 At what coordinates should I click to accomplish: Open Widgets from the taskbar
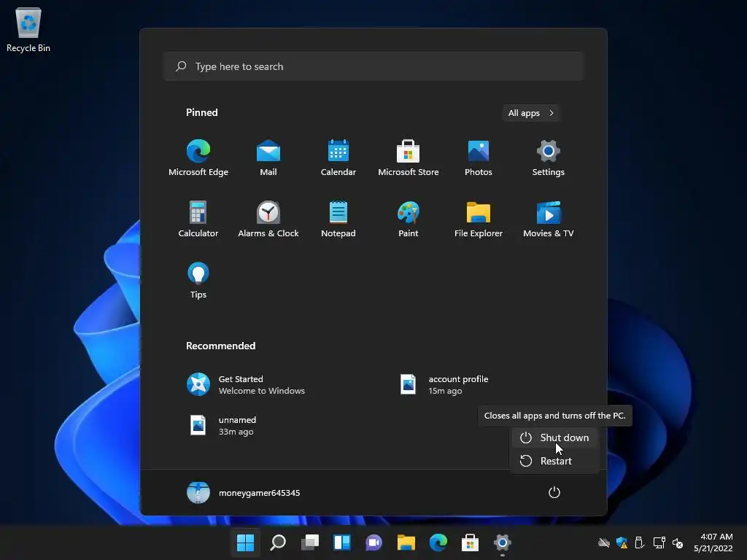[341, 542]
